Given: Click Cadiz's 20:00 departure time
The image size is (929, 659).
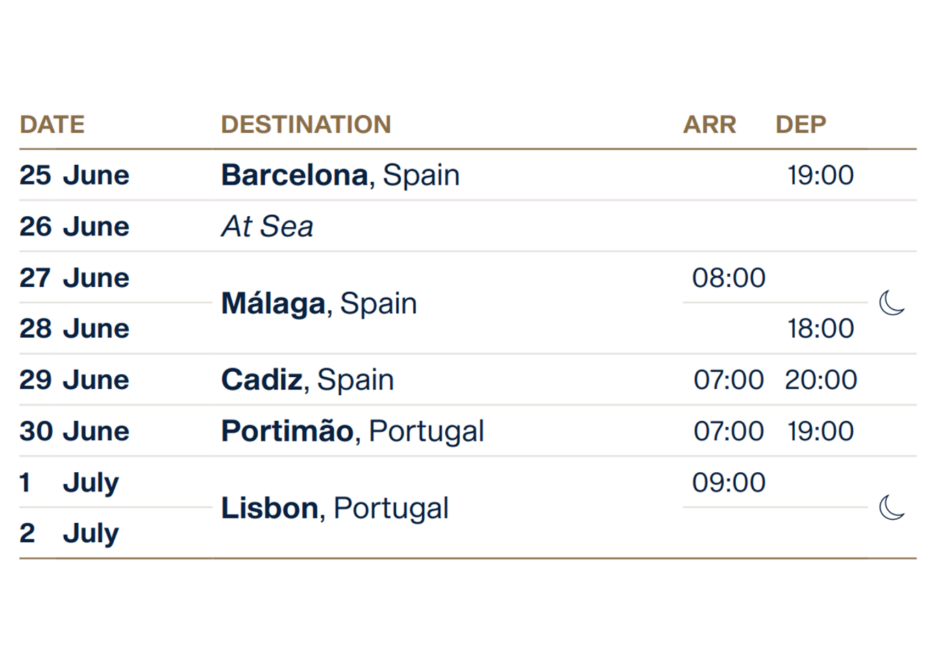Looking at the screenshot, I should click(821, 379).
